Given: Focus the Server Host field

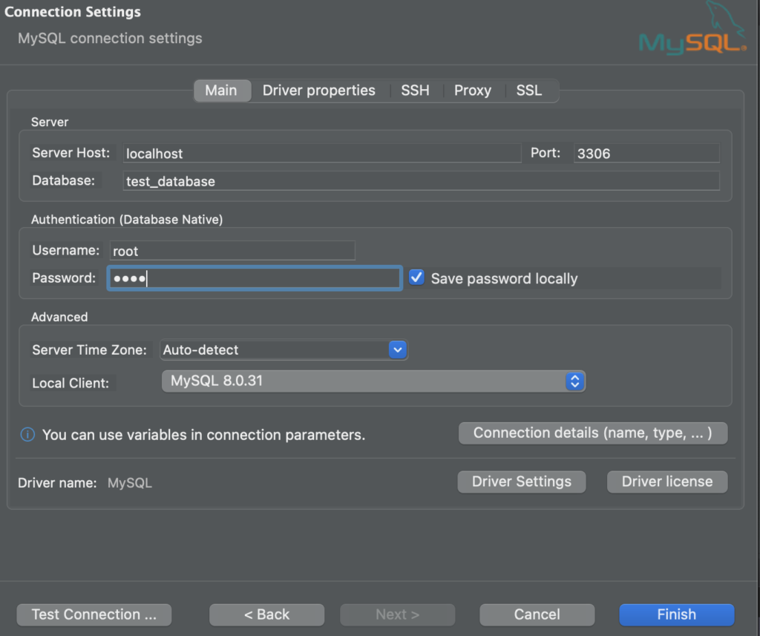Looking at the screenshot, I should click(321, 154).
